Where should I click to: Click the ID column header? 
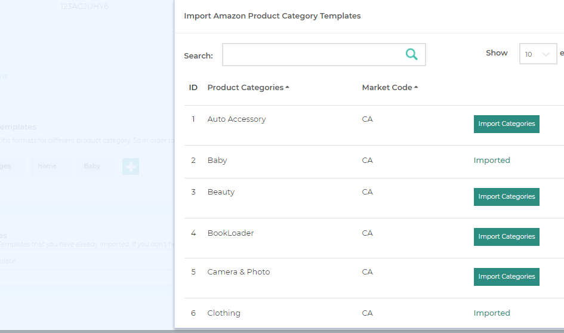[x=193, y=87]
